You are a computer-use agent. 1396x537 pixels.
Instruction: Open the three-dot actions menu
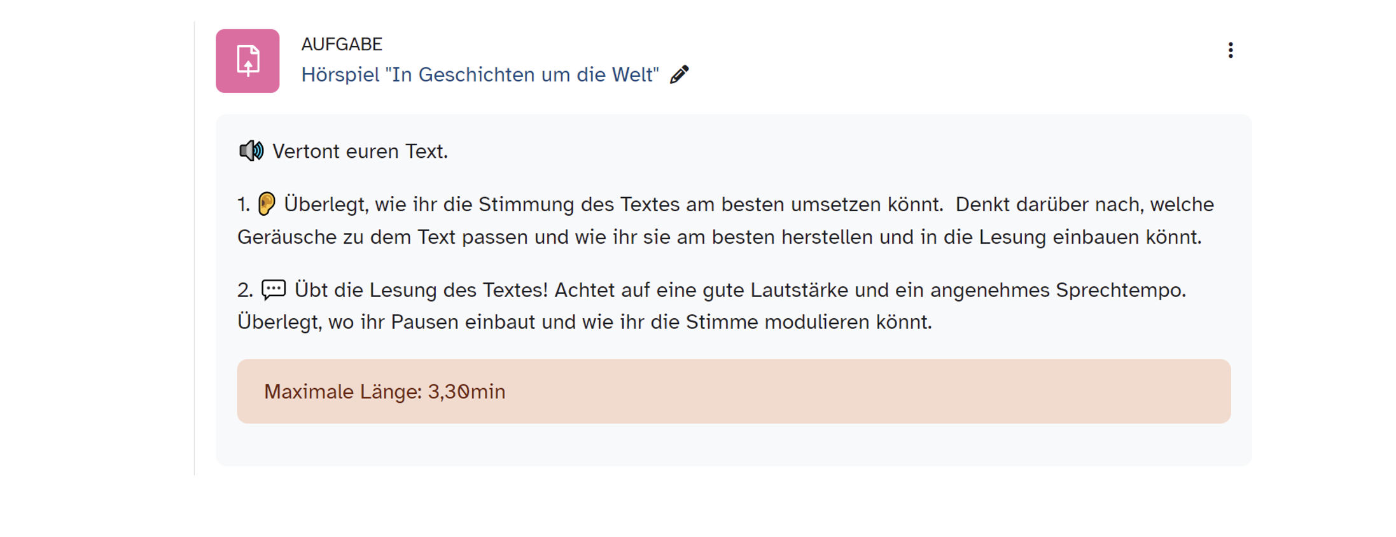click(x=1231, y=50)
